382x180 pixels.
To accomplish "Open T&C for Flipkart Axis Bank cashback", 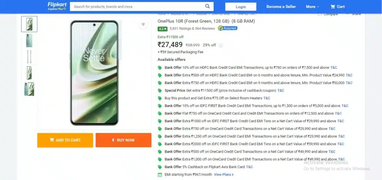I will (250, 167).
